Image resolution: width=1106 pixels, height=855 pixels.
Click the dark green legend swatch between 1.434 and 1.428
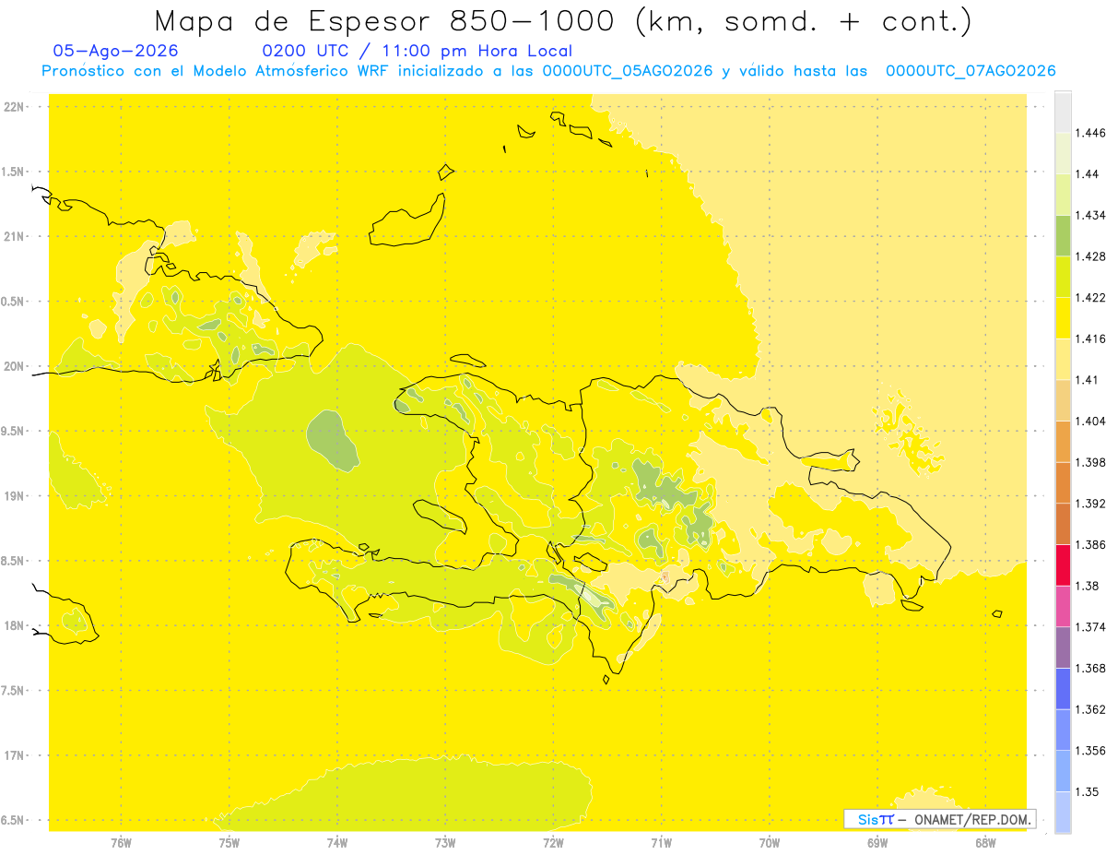tap(1063, 235)
